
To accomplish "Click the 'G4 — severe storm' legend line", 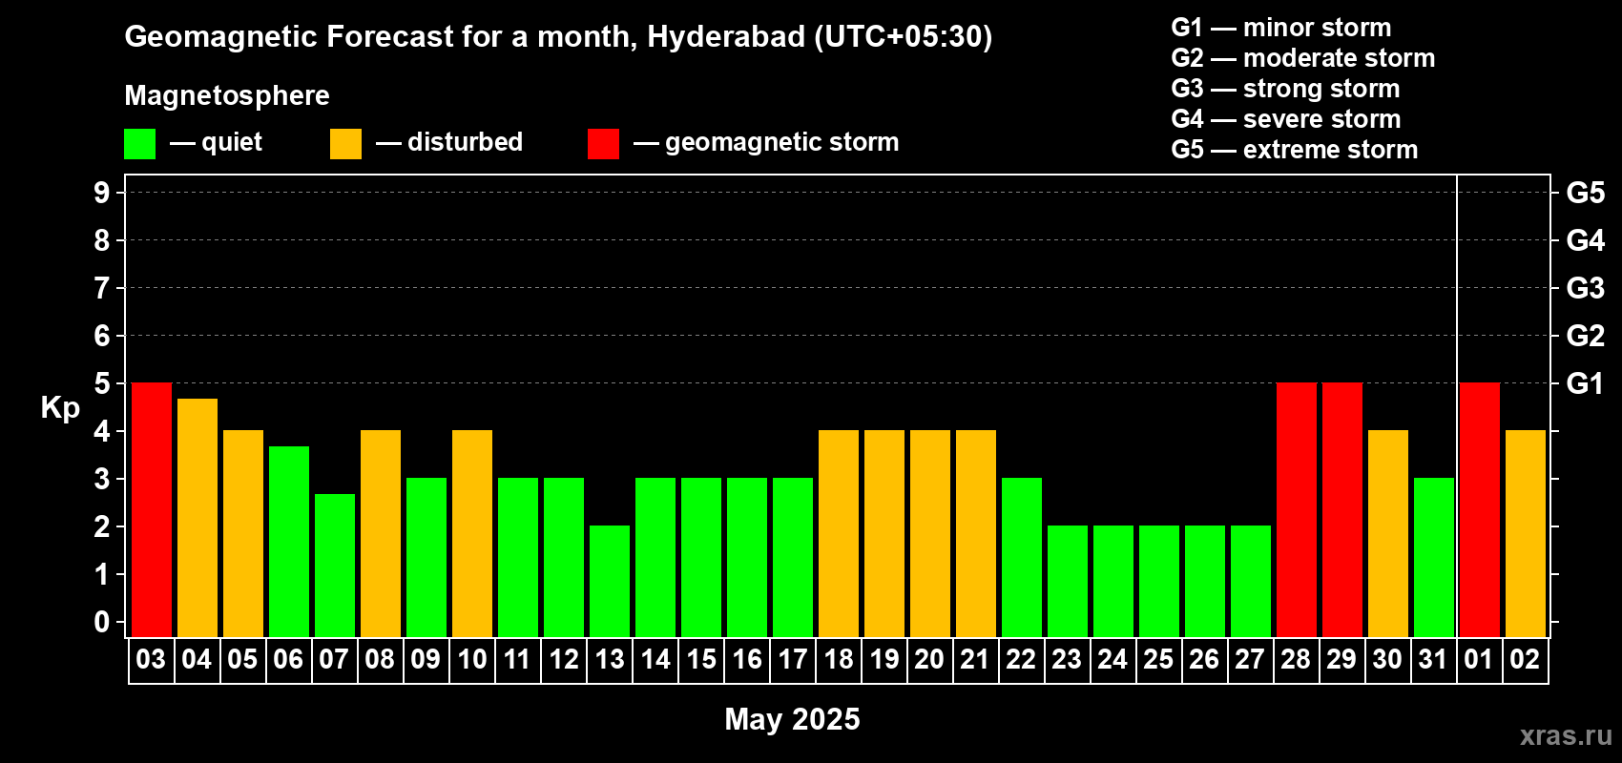I will point(1286,119).
